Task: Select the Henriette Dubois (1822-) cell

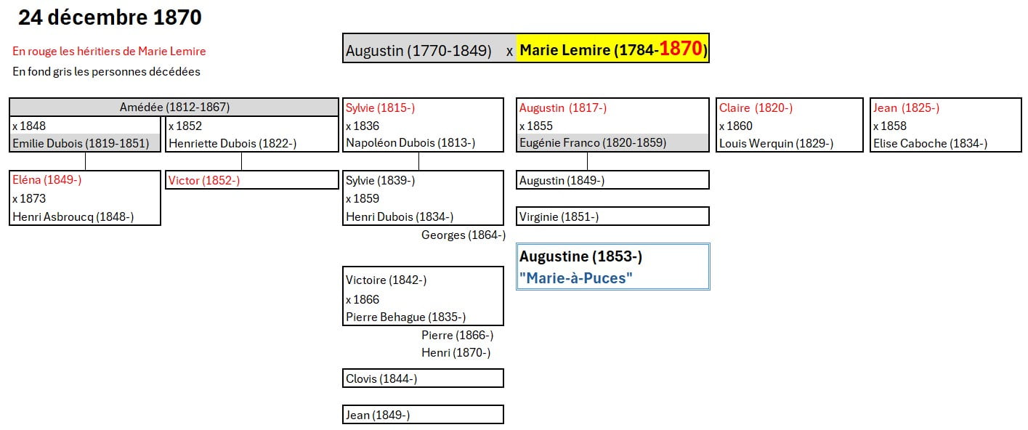Action: click(x=232, y=144)
